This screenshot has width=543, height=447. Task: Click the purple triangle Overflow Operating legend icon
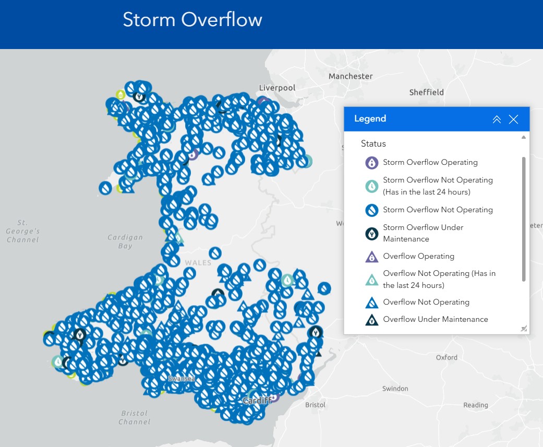tap(371, 257)
